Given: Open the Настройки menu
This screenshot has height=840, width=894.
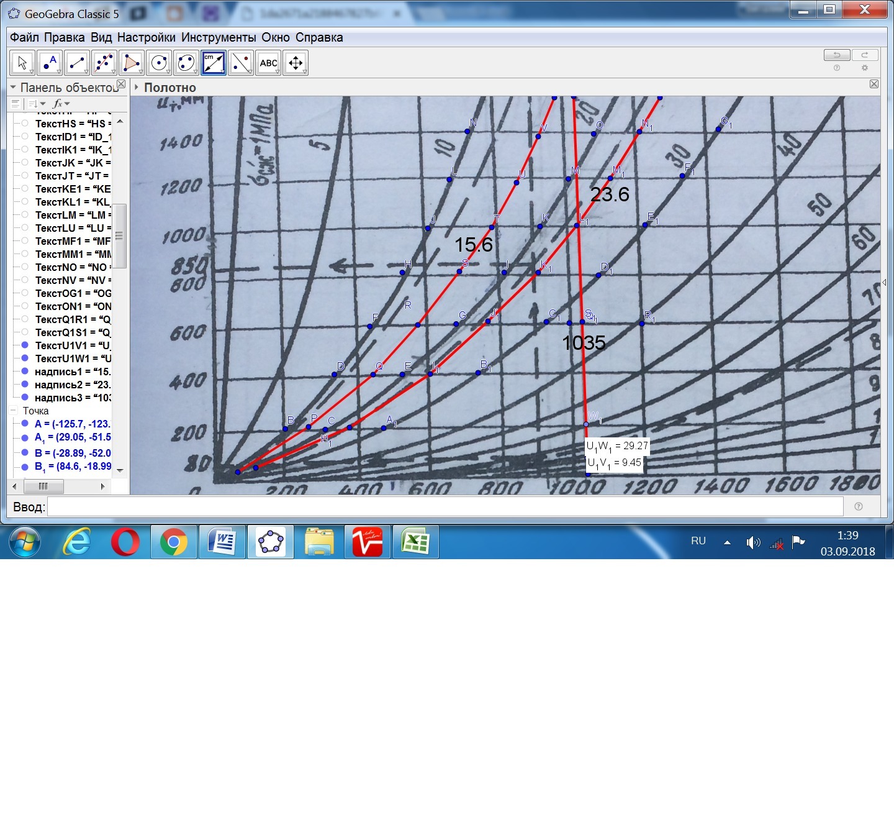Looking at the screenshot, I should (x=146, y=37).
